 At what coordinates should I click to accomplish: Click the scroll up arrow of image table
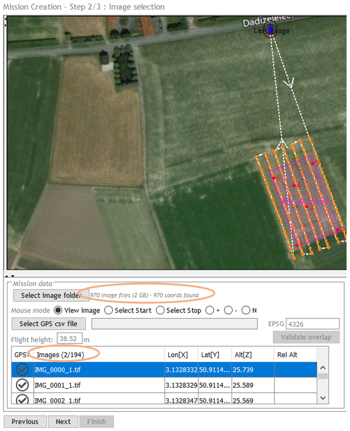323,368
